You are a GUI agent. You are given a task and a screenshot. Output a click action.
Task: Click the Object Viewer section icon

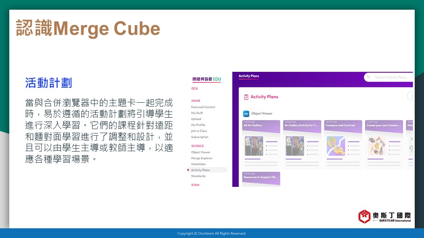[246, 114]
